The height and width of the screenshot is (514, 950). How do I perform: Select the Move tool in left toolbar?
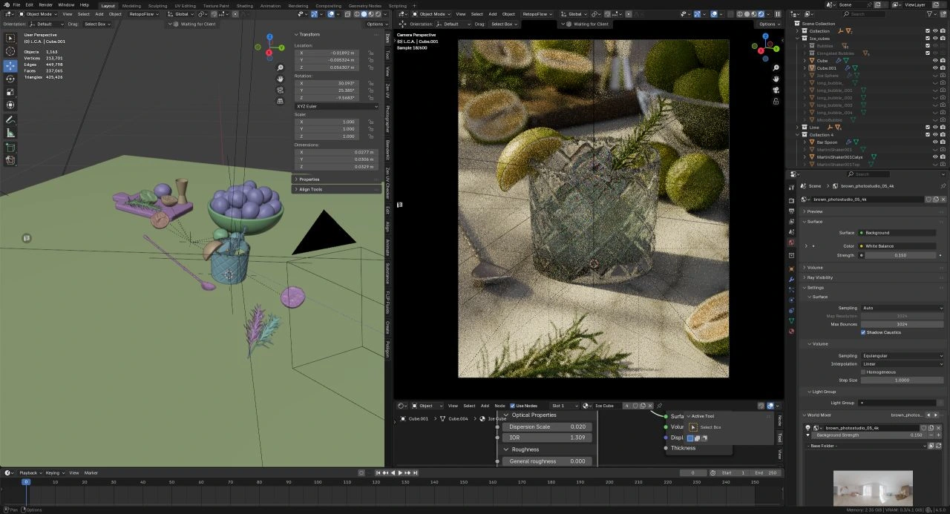(x=10, y=65)
